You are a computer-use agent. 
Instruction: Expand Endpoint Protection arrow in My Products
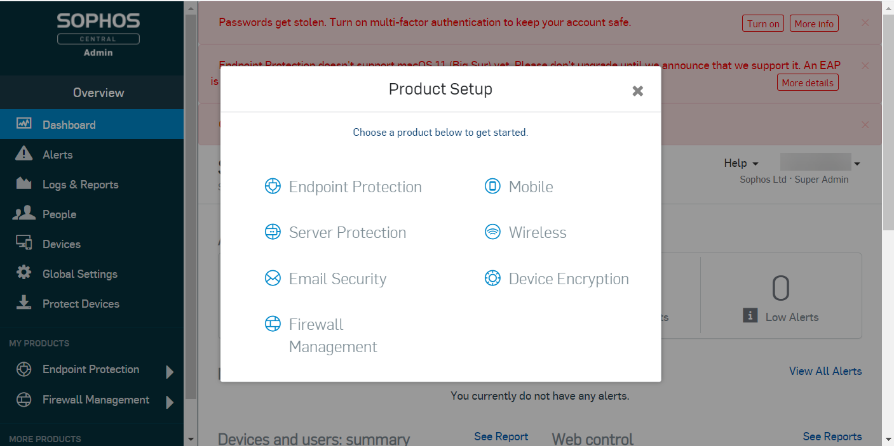(x=170, y=372)
